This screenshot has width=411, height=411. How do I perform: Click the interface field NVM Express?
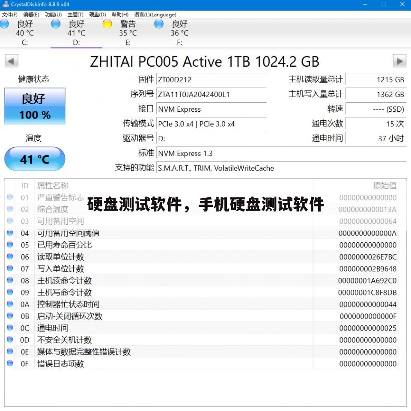tap(211, 109)
